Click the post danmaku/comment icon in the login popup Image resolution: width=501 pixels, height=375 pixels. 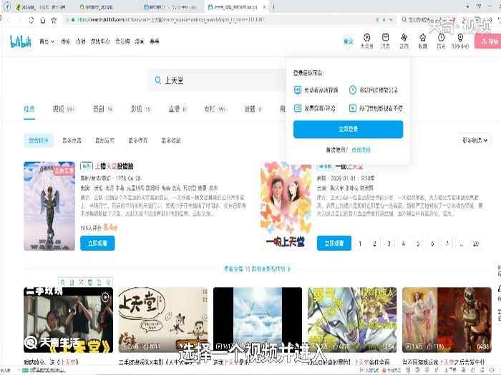(298, 109)
